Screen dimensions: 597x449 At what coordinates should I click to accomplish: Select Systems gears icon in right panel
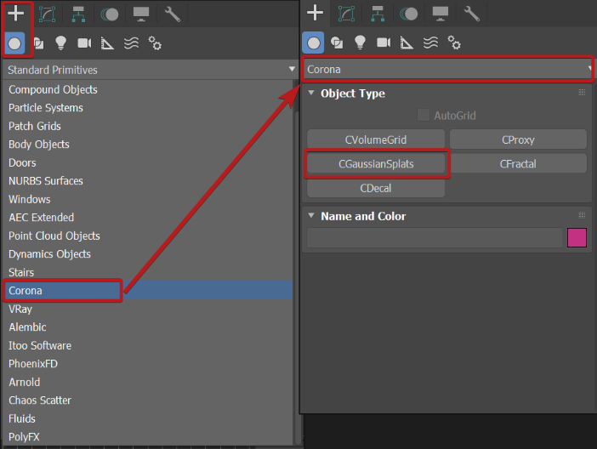(x=454, y=43)
